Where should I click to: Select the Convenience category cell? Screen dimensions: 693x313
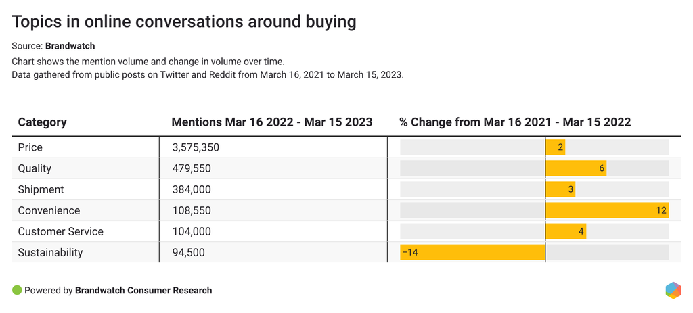coord(49,210)
